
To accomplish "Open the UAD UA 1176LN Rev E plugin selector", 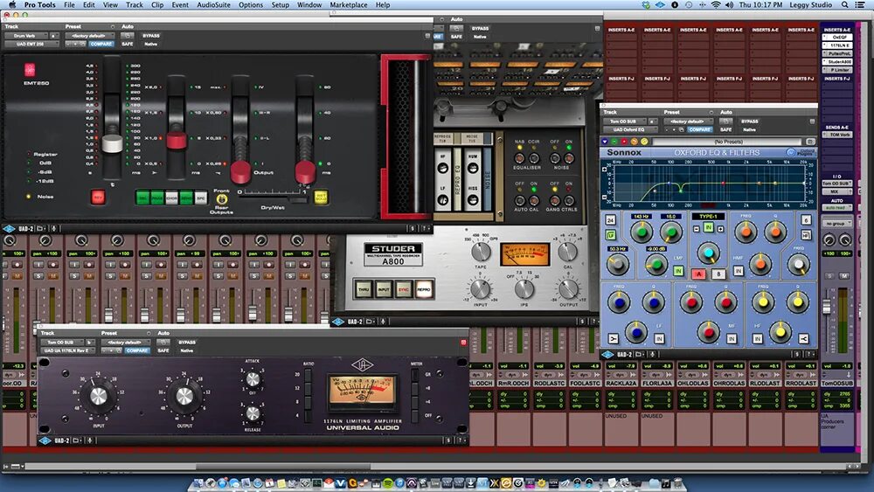I will point(68,350).
